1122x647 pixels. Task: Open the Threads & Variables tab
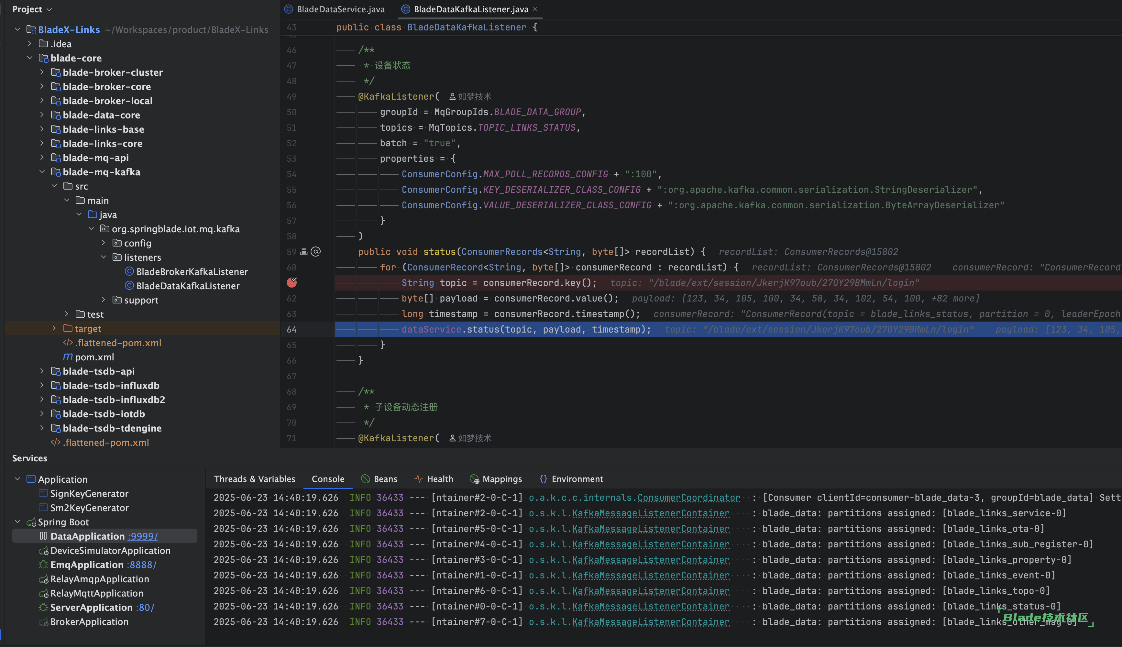point(255,479)
